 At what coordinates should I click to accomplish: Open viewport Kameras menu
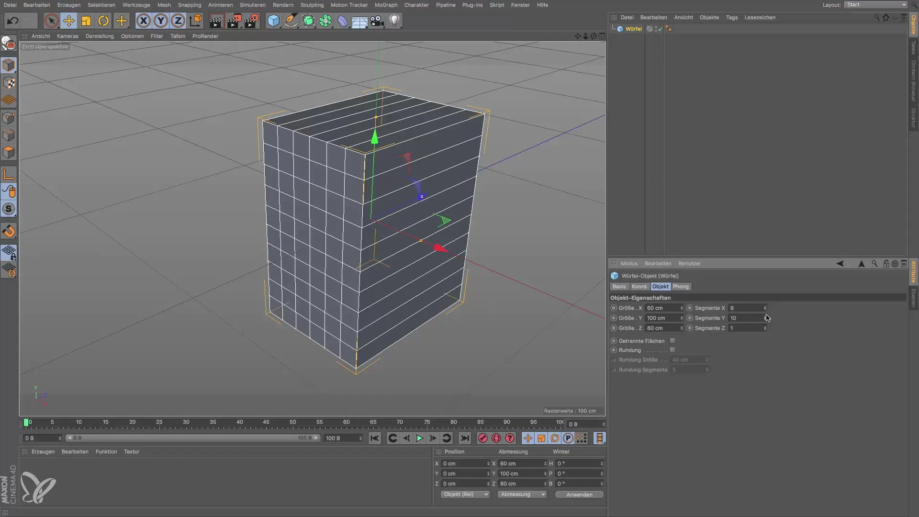pos(67,36)
